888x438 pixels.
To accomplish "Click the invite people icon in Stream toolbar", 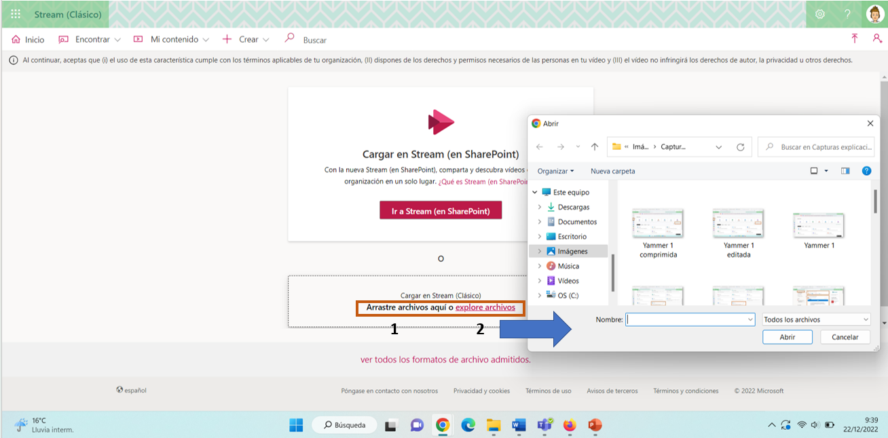I will [876, 39].
